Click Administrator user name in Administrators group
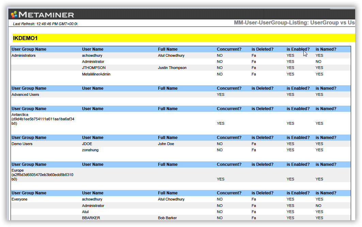 [93, 62]
